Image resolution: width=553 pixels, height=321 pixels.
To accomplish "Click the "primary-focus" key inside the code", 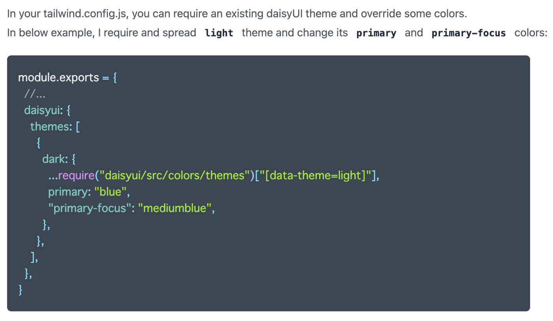I will pyautogui.click(x=90, y=208).
